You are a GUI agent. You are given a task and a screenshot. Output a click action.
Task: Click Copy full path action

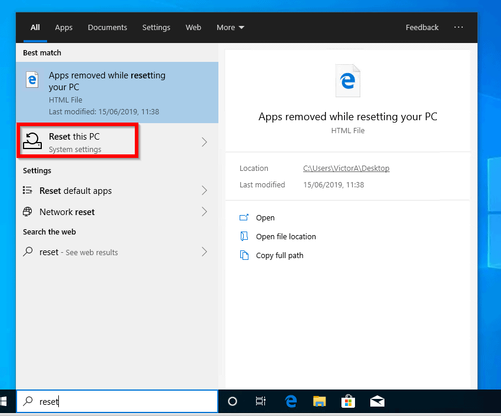pos(280,256)
